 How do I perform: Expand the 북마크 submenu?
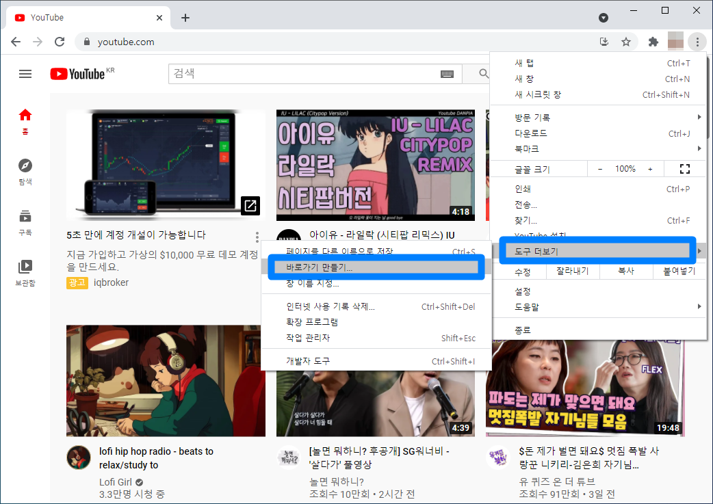[599, 148]
